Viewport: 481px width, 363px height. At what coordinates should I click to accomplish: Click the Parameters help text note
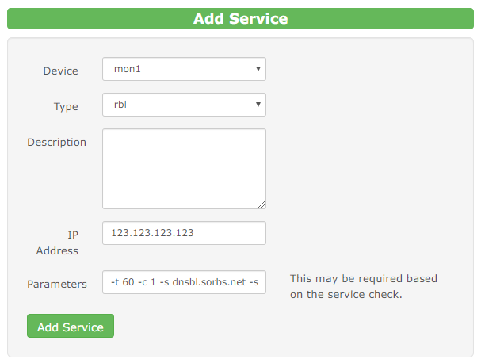pos(363,286)
